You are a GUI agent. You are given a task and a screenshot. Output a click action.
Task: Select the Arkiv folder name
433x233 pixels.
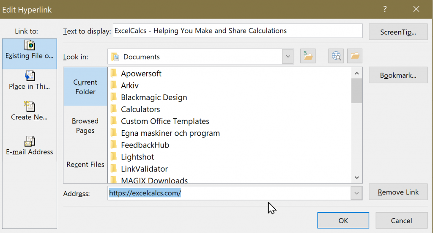[129, 85]
